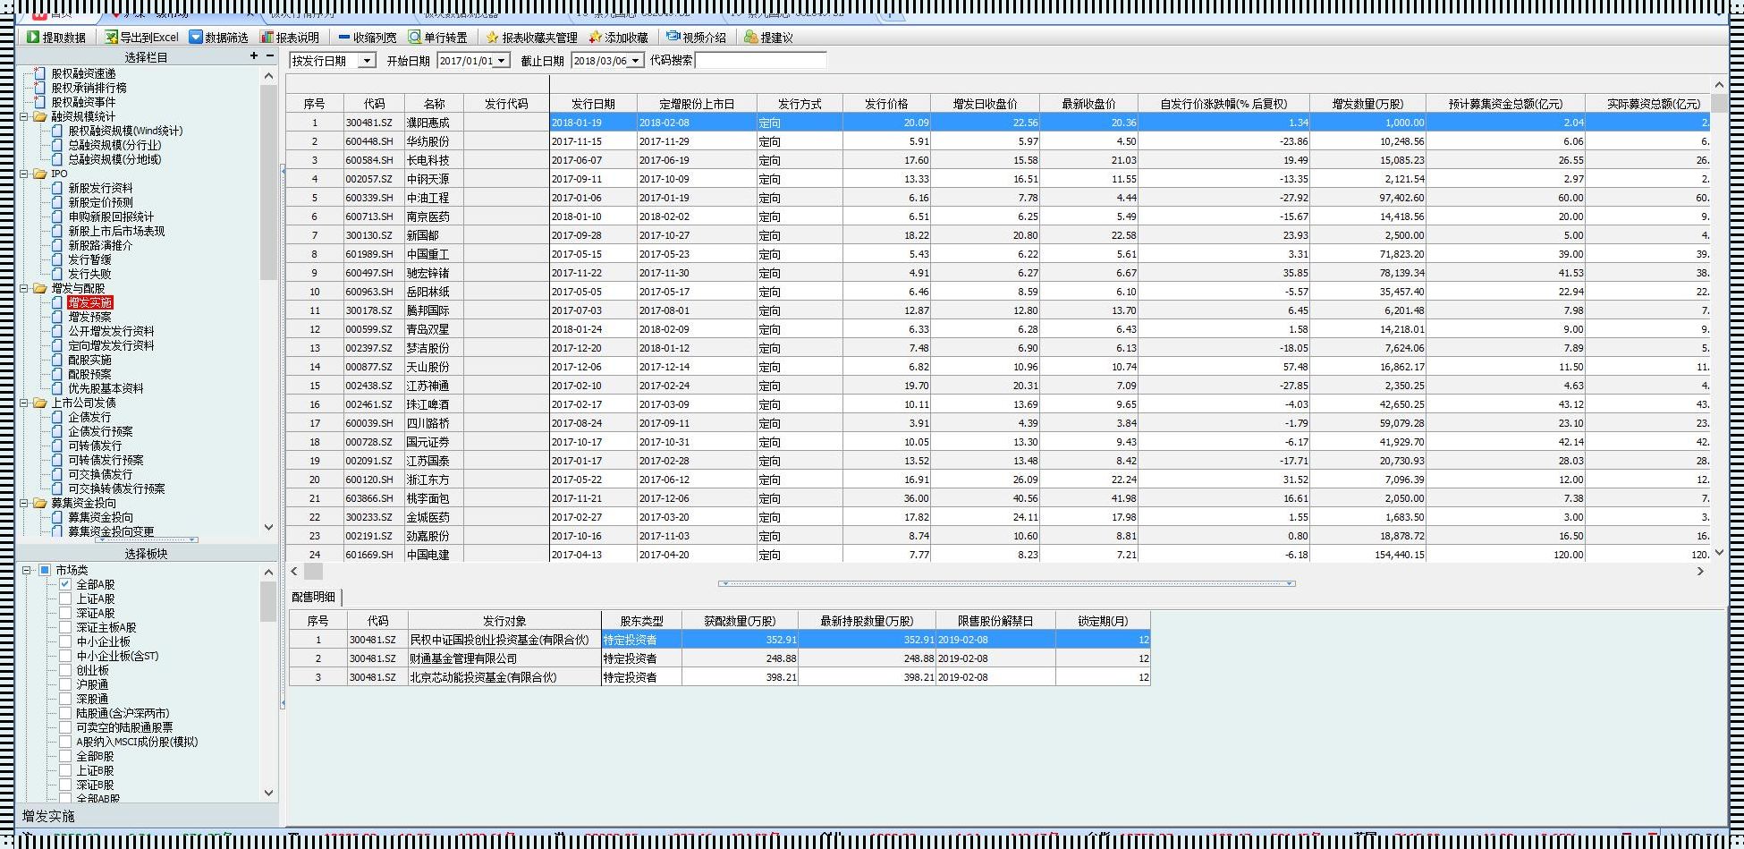Viewport: 1744px width, 849px height.
Task: Select 定向增发发行资料 tree item
Action: pyautogui.click(x=111, y=345)
